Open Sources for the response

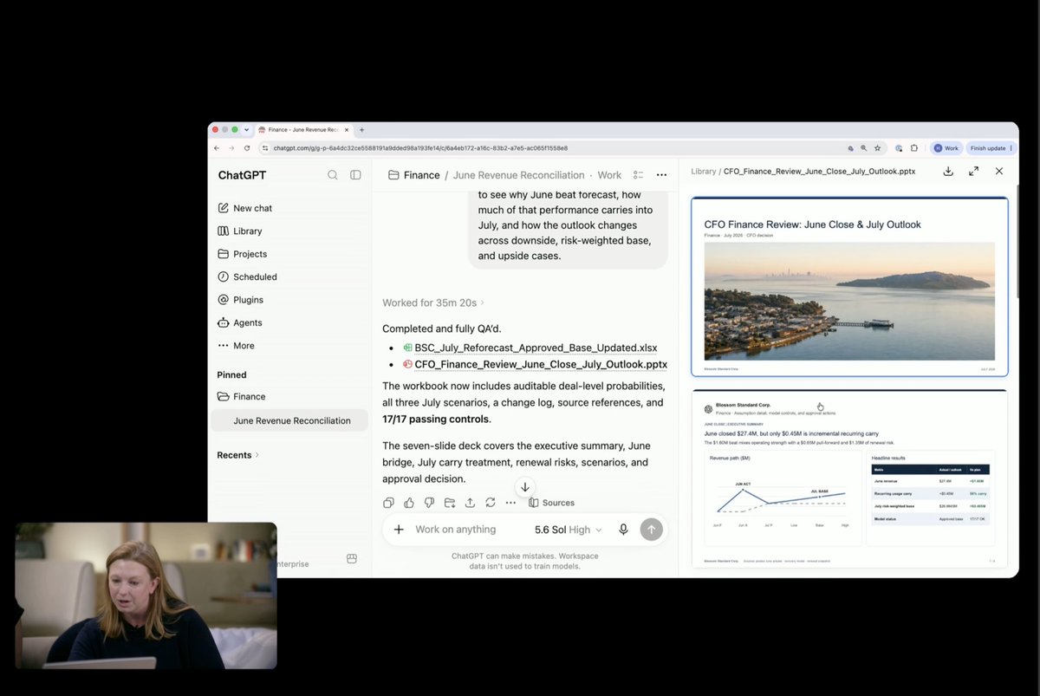(x=551, y=503)
